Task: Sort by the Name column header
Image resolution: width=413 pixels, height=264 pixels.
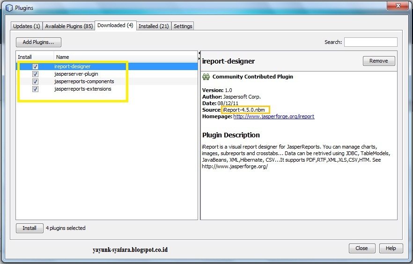Action: click(125, 57)
